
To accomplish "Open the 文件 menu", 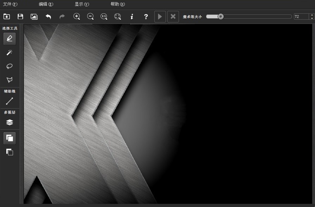I will tap(10, 4).
